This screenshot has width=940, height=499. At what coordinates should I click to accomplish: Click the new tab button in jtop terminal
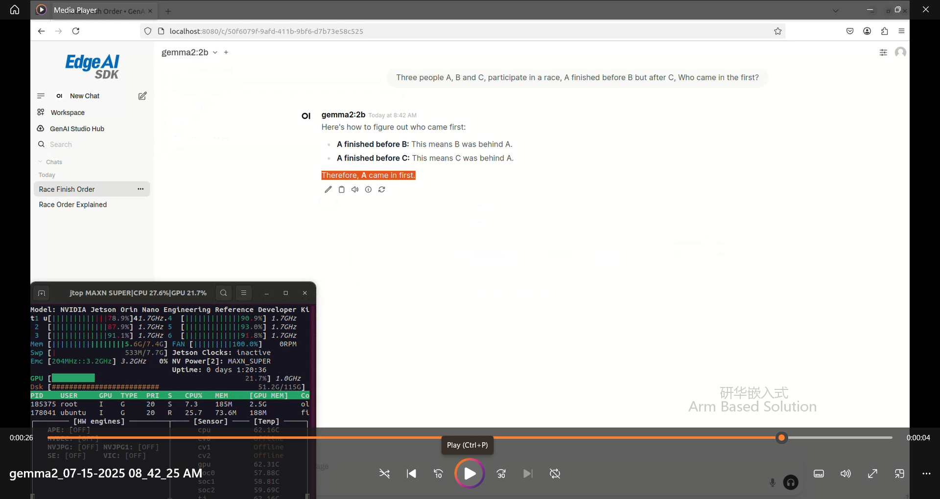click(x=42, y=293)
